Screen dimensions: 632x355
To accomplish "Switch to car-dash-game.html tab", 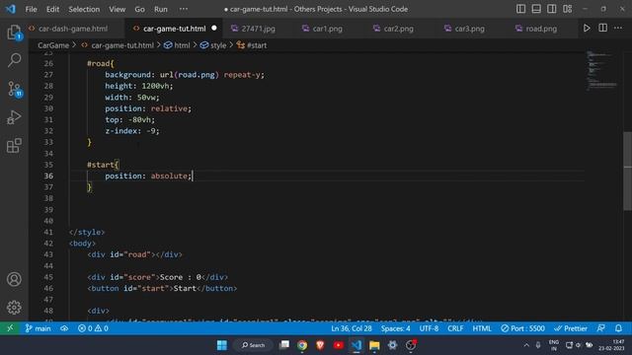I will [x=72, y=29].
